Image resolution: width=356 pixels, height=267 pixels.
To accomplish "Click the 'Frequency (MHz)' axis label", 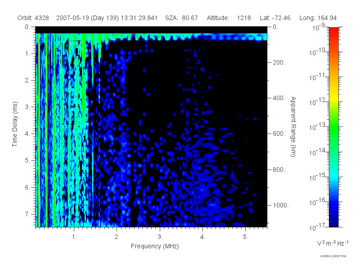I will point(154,246).
